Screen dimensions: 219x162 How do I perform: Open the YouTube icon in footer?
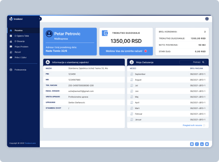[x=207, y=144]
